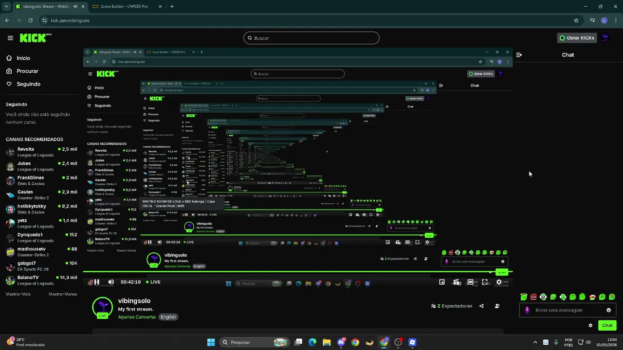
Task: Click madhousetv channel avatar
Action: tap(10, 252)
